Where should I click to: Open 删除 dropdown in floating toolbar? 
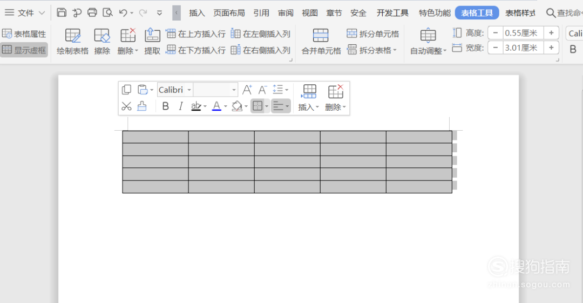pos(335,98)
